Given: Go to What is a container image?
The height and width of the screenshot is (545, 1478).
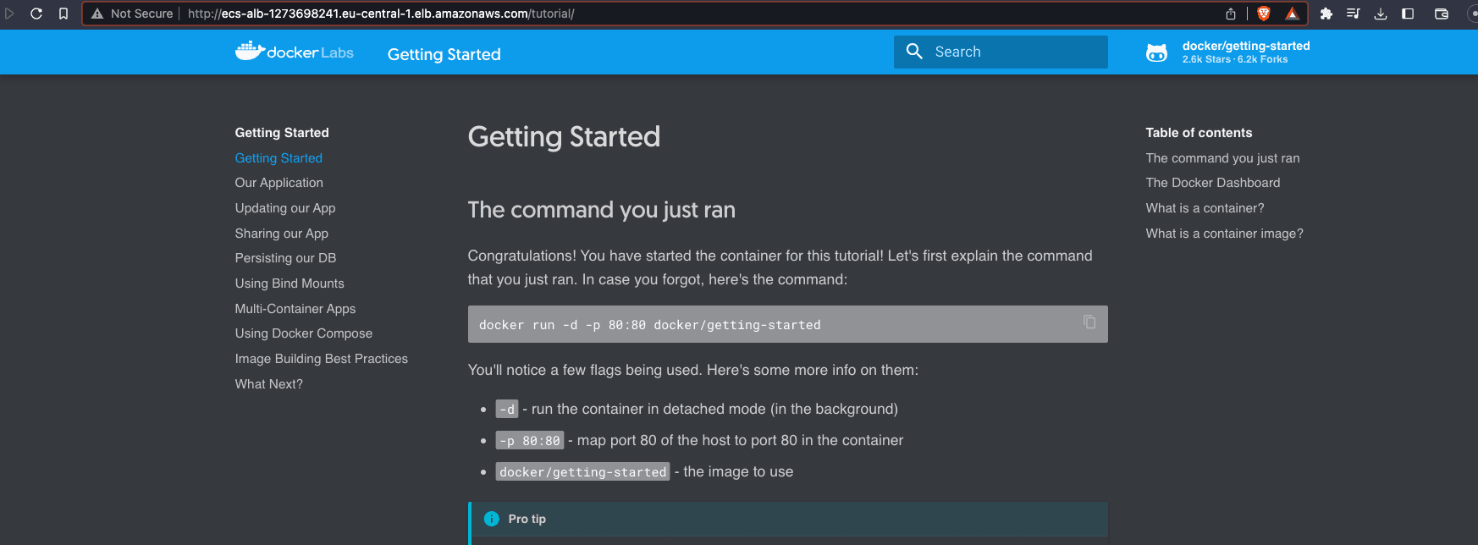Looking at the screenshot, I should 1225,234.
